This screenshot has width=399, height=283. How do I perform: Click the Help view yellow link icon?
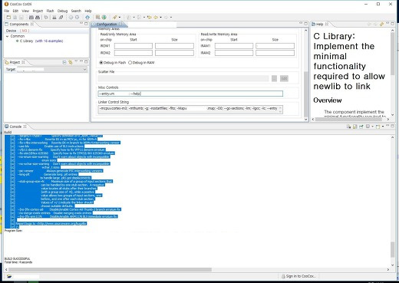(x=381, y=24)
